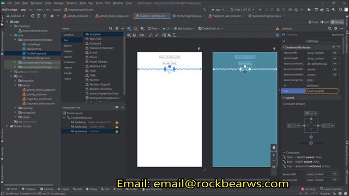Open the File menu
Viewport: 349px width, 196px height.
(9, 3)
